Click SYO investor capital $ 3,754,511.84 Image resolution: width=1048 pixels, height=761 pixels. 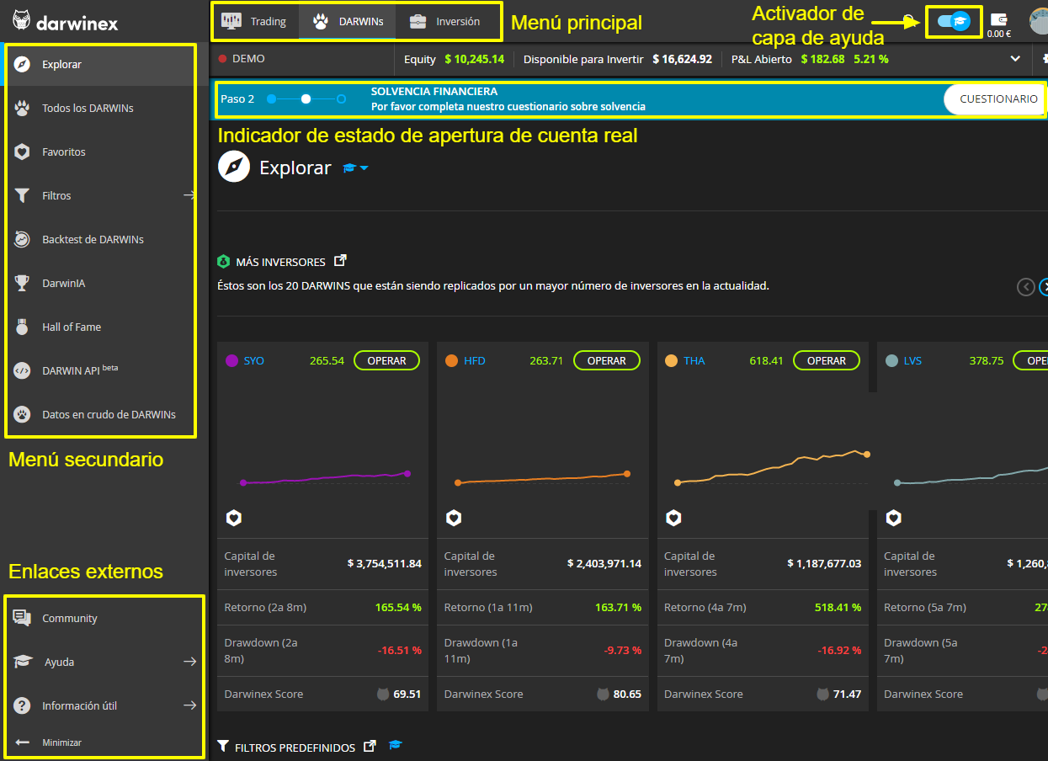pyautogui.click(x=385, y=563)
